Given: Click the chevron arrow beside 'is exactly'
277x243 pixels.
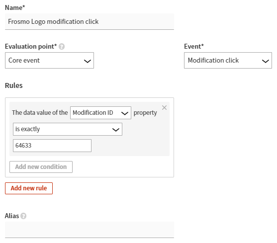Looking at the screenshot, I should point(116,130).
